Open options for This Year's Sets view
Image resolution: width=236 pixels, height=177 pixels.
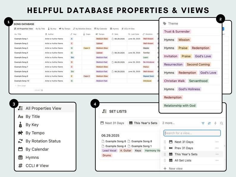(x=217, y=154)
